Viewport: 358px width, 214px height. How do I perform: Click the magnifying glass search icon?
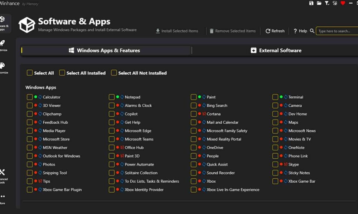click(x=312, y=31)
